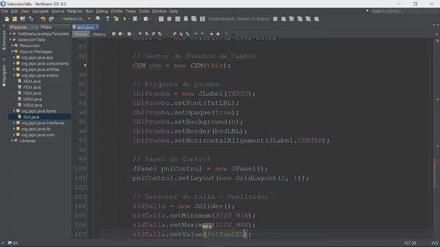Collapse the Source Packages node
Viewport: 440px width, 247px height.
pos(12,51)
